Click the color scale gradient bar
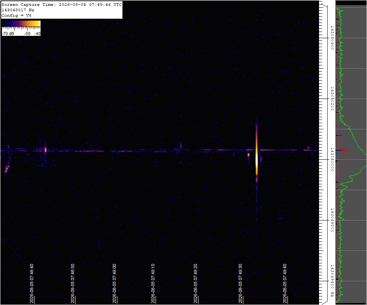Screen dimensions: 367x305 21,23
